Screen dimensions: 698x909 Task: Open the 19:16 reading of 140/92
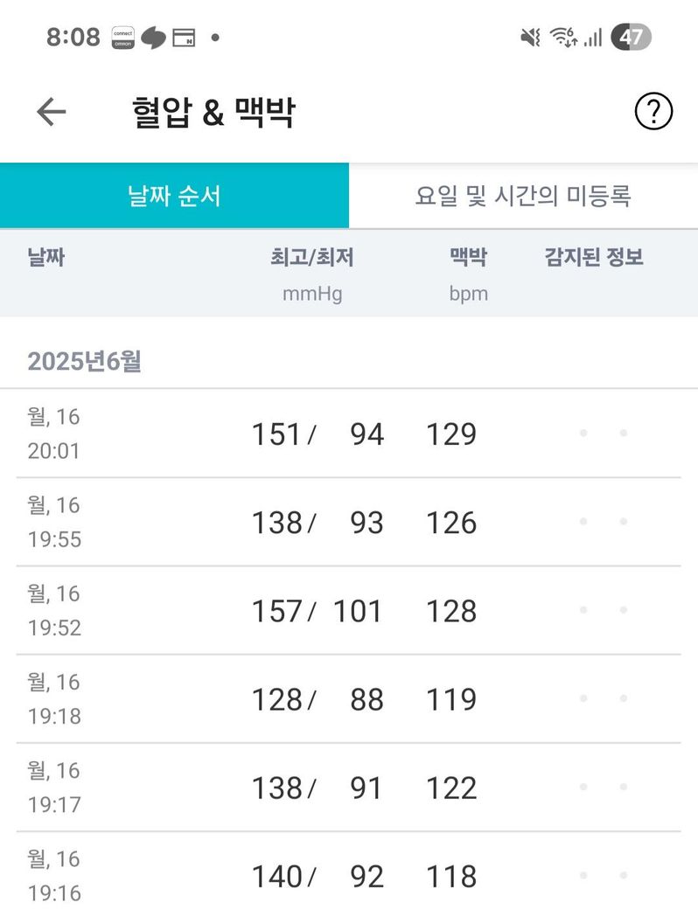(x=349, y=875)
